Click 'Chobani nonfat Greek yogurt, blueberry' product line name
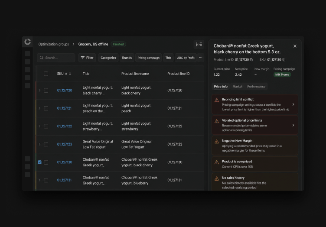The height and width of the screenshot is (227, 326). coord(139,180)
